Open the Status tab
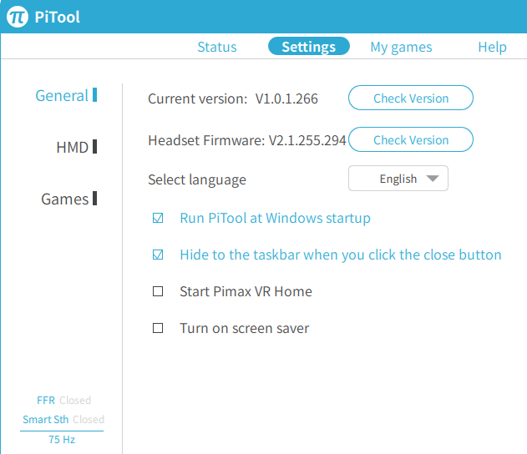527x454 pixels. point(216,47)
